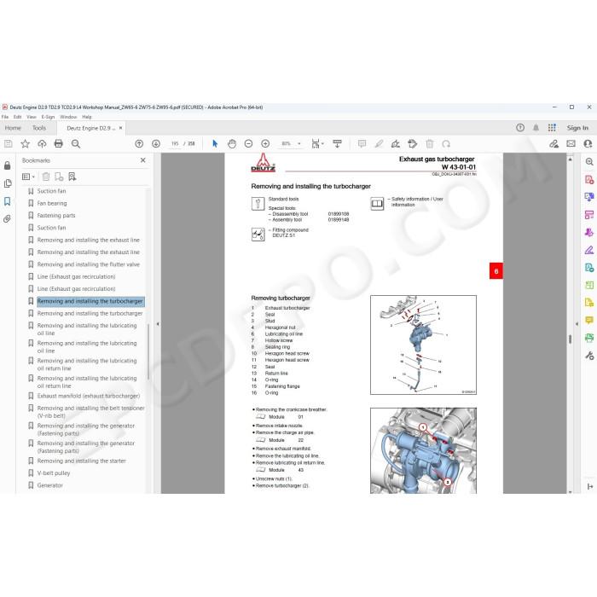Viewport: 597px width, 597px height.
Task: Click the page number input field
Action: point(175,143)
